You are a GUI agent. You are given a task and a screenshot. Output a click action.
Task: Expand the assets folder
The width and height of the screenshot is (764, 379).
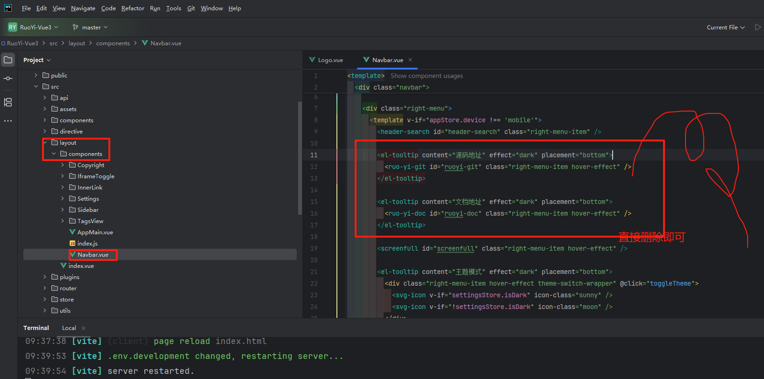click(x=45, y=109)
